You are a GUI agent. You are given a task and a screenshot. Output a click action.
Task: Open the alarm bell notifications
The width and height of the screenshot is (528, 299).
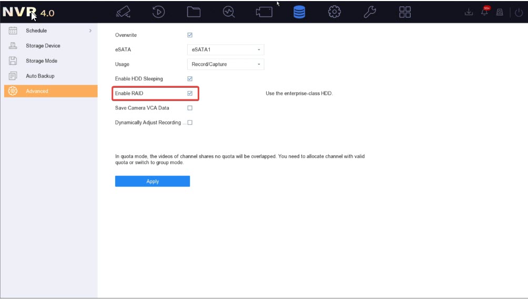484,12
